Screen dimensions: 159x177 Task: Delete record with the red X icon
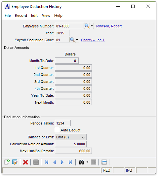click(25, 162)
